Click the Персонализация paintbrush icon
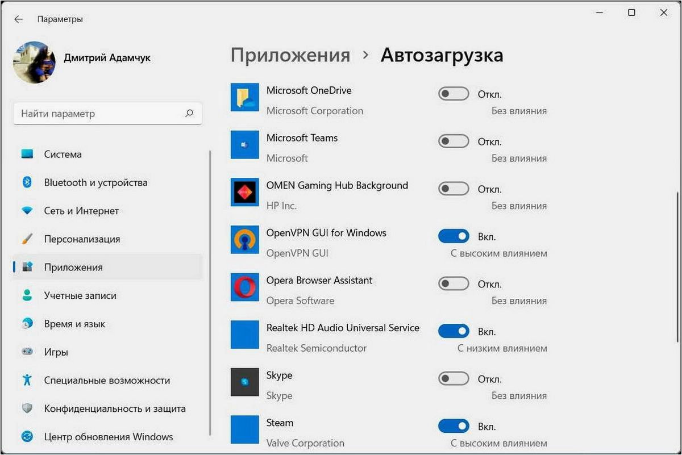Image resolution: width=682 pixels, height=455 pixels. (x=27, y=239)
